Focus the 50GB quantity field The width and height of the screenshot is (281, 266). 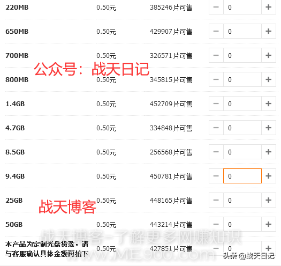point(242,224)
